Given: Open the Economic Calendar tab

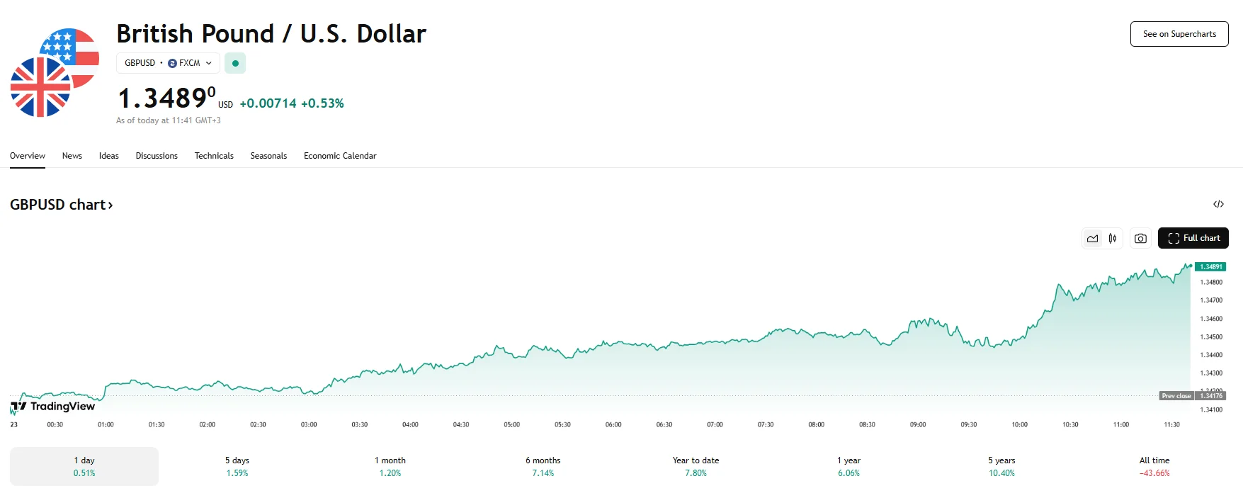Looking at the screenshot, I should pos(340,156).
